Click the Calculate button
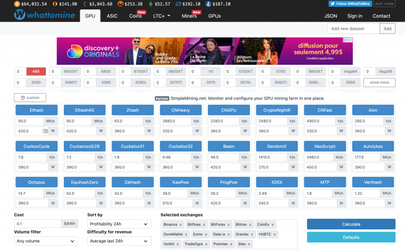This screenshot has height=251, width=405. [x=351, y=224]
